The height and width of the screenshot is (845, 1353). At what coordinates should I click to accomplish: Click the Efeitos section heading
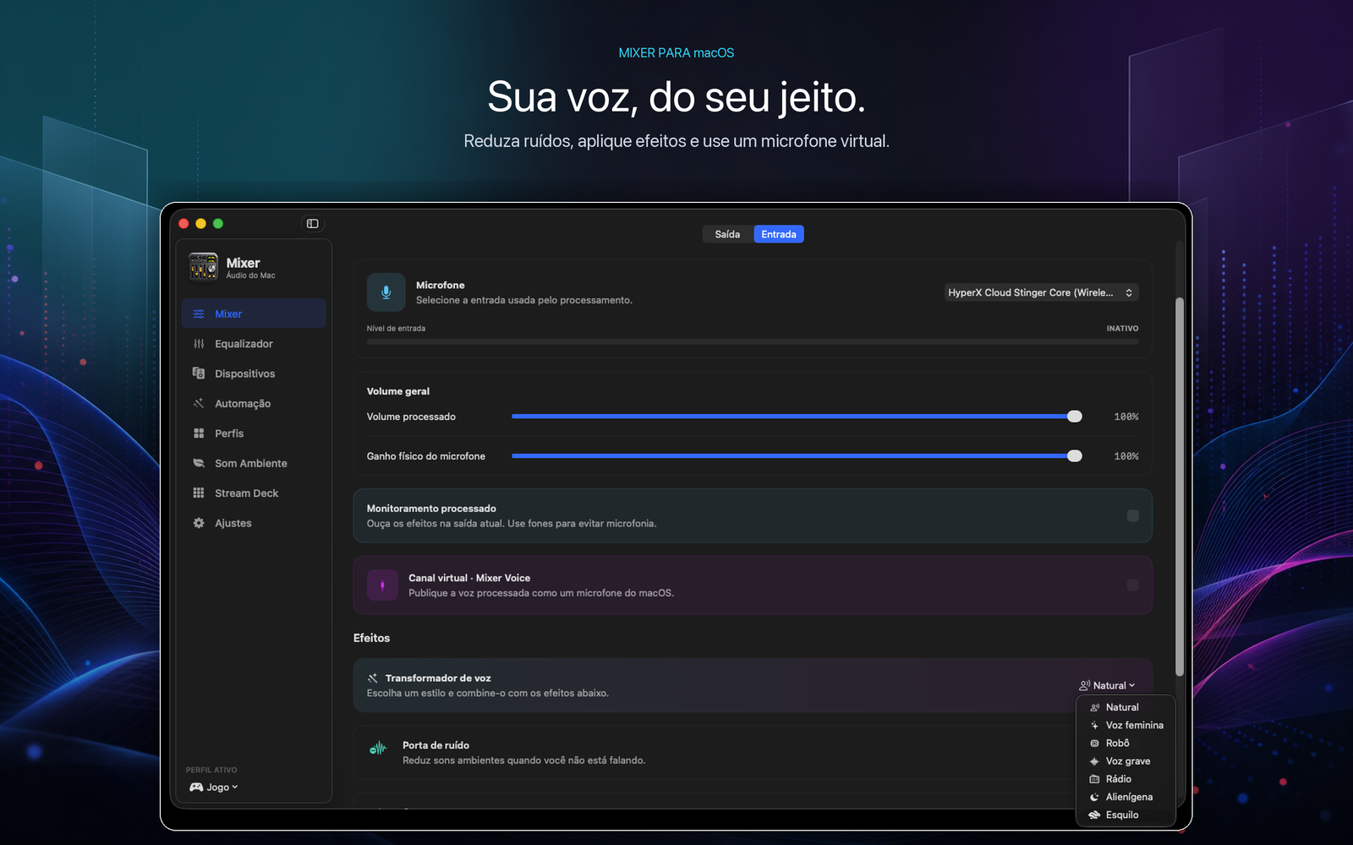[371, 639]
